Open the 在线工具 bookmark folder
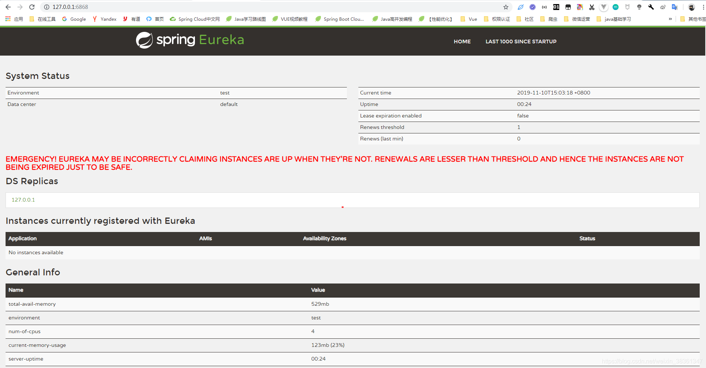 tap(42, 19)
